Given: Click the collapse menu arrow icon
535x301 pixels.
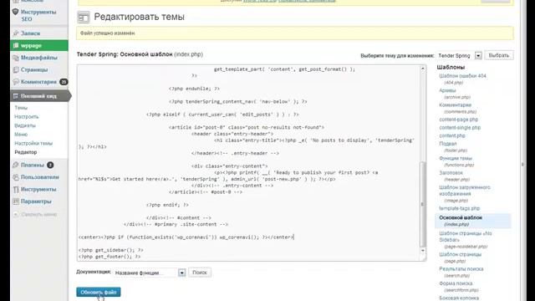Looking at the screenshot, I should [16, 214].
